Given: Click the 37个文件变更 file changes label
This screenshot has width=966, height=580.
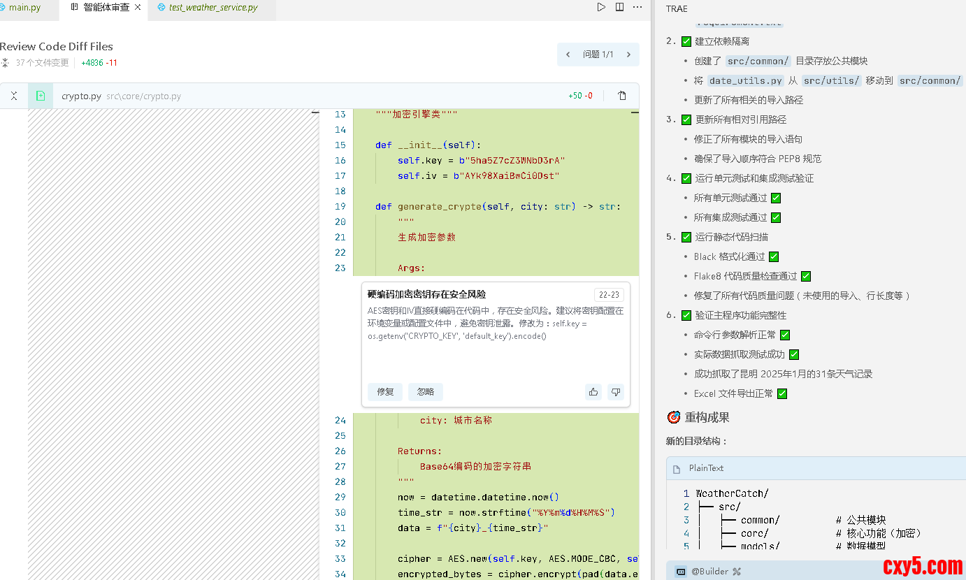Looking at the screenshot, I should tap(42, 63).
